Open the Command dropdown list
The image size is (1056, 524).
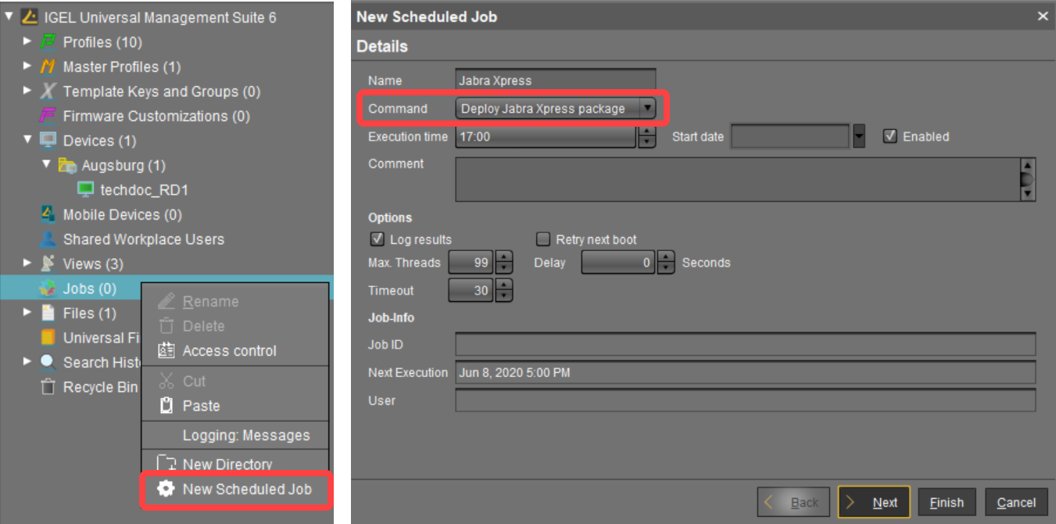click(x=647, y=109)
